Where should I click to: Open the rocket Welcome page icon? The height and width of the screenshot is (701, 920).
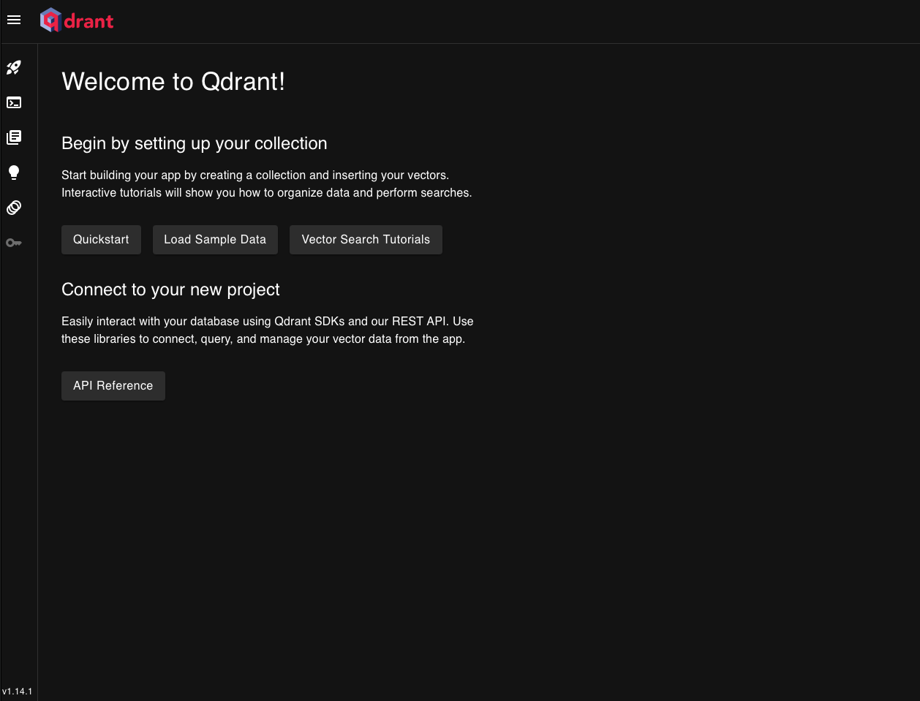coord(14,67)
